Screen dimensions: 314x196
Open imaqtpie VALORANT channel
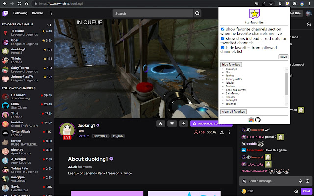(x=27, y=179)
